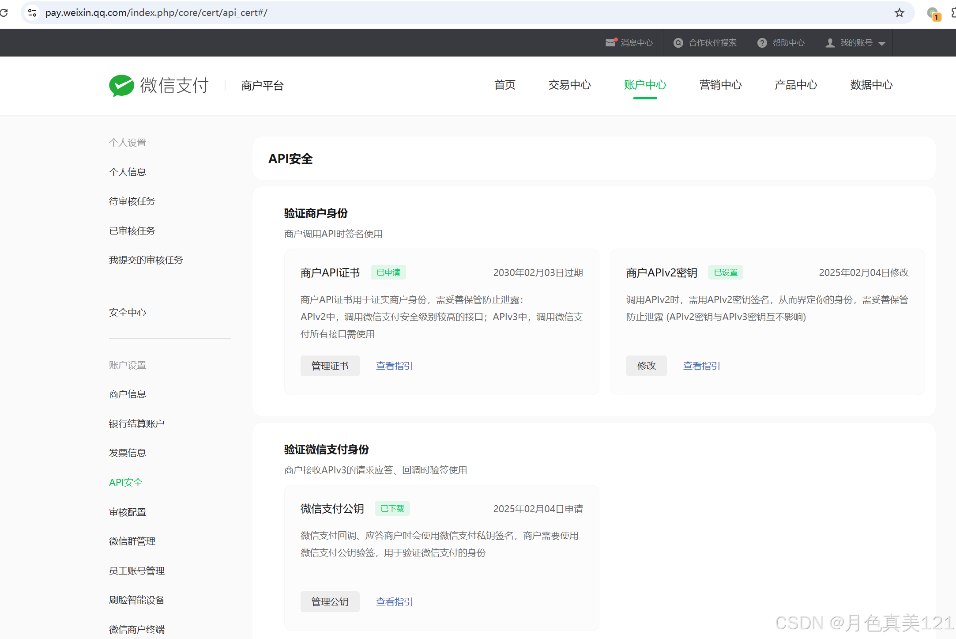Select 营销中心 in the top navigation

pyautogui.click(x=720, y=85)
